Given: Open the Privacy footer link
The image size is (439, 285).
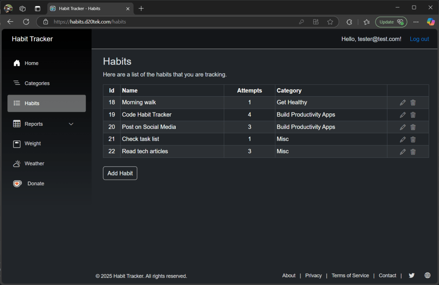Looking at the screenshot, I should [x=313, y=276].
